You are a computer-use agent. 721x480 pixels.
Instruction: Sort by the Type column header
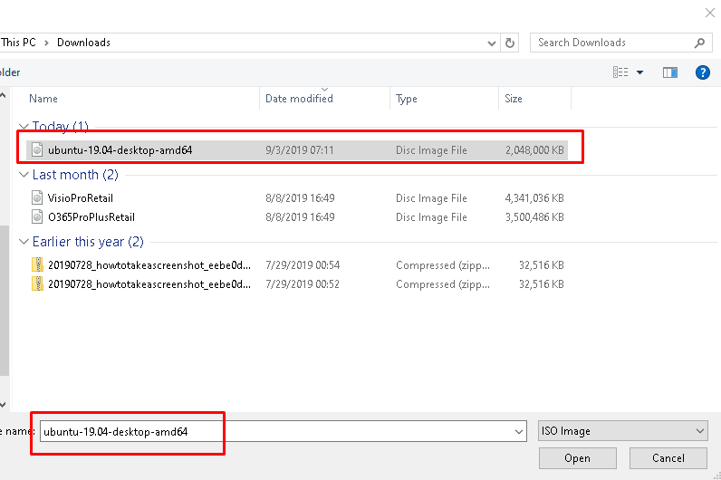pos(407,99)
